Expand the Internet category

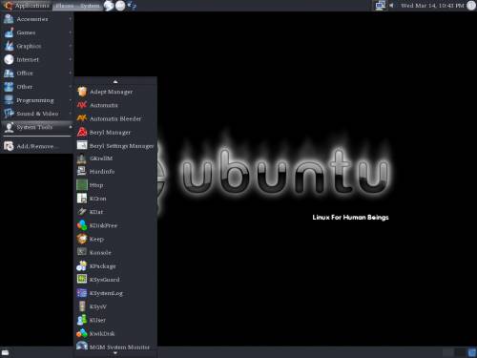click(x=37, y=59)
